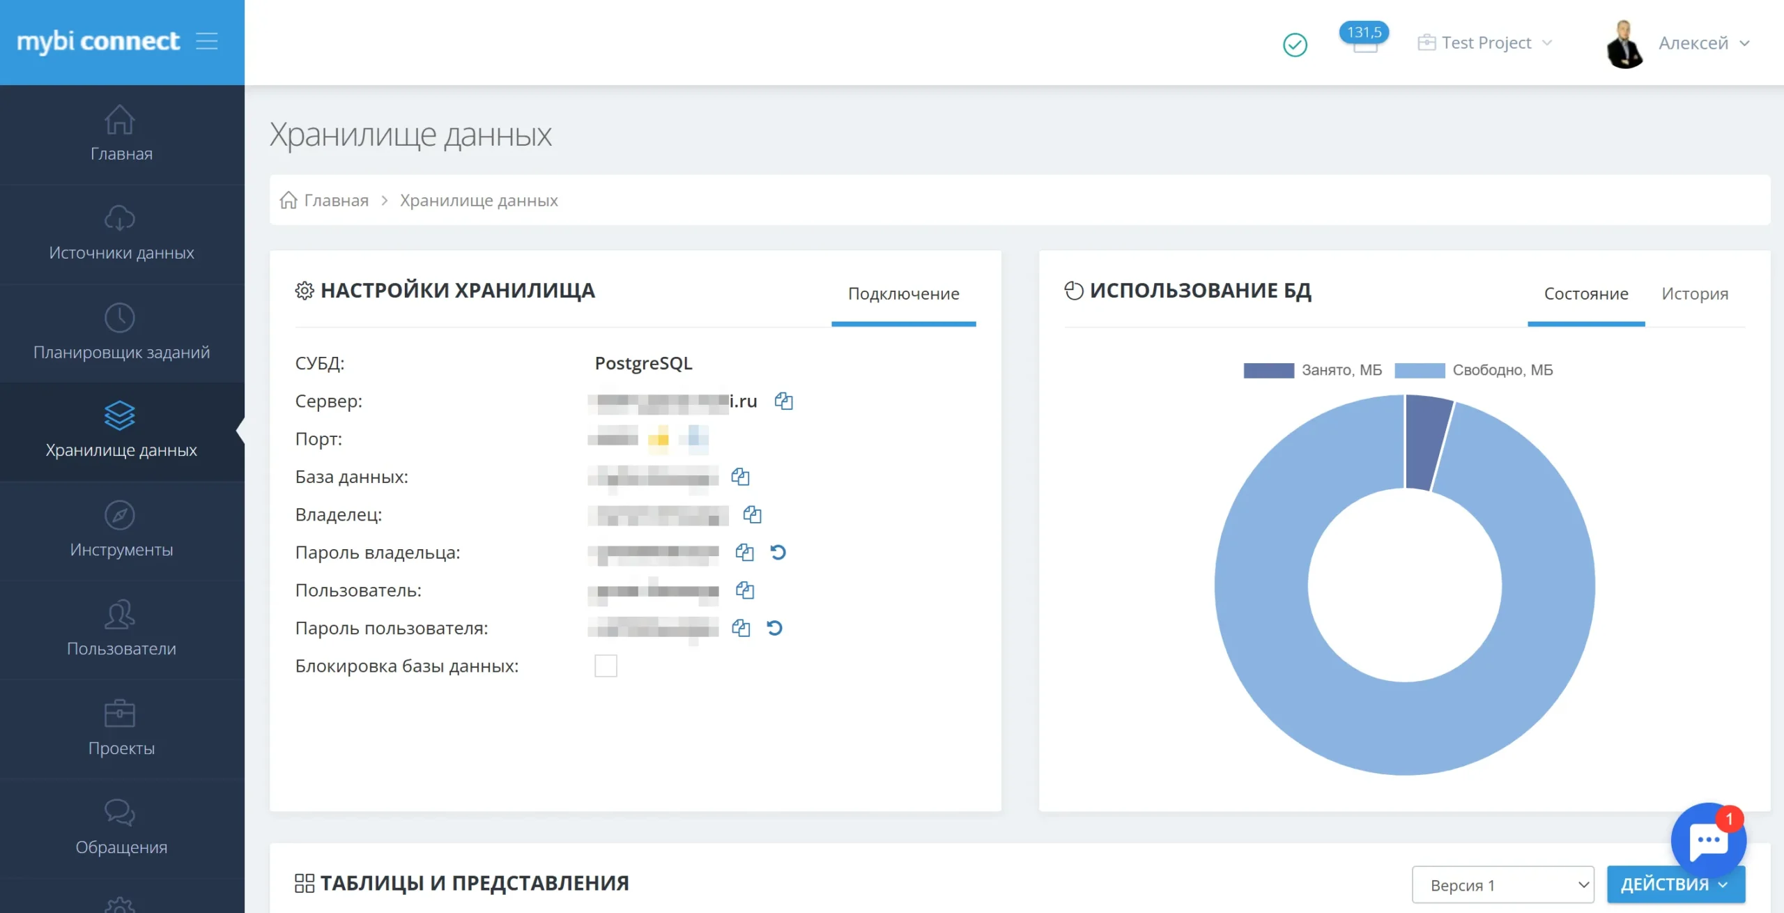Regenerate the owner password
This screenshot has width=1784, height=913.
(x=778, y=553)
